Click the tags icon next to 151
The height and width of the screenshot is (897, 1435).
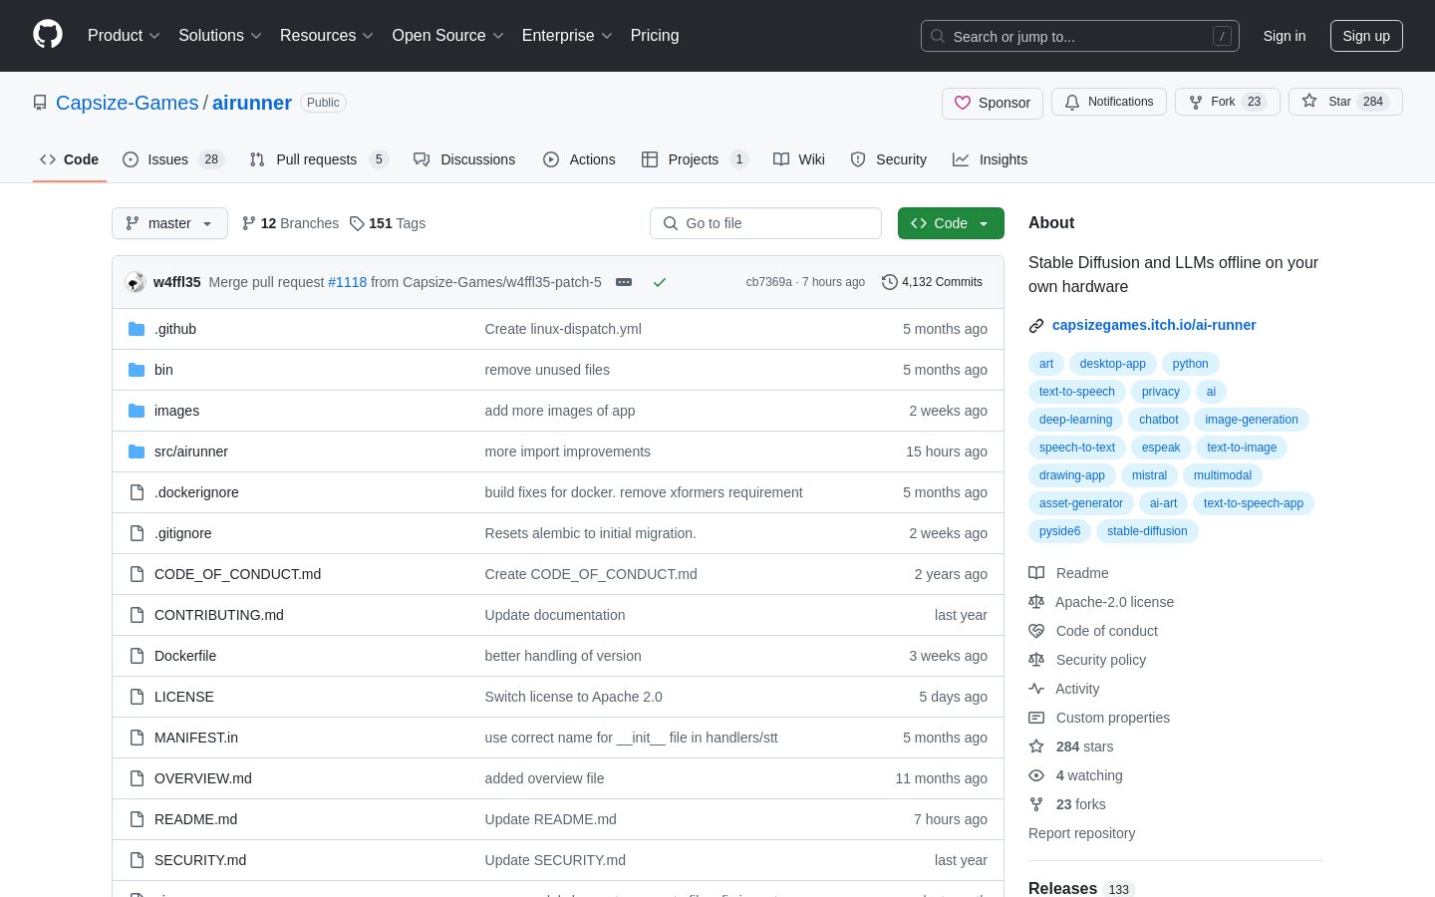coord(357,223)
